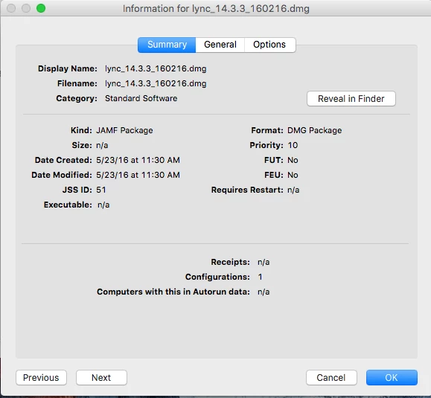Click the grey close window button
The width and height of the screenshot is (431, 398).
(x=11, y=8)
